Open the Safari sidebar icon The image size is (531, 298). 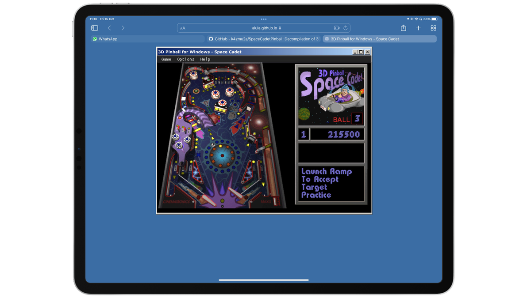click(94, 27)
